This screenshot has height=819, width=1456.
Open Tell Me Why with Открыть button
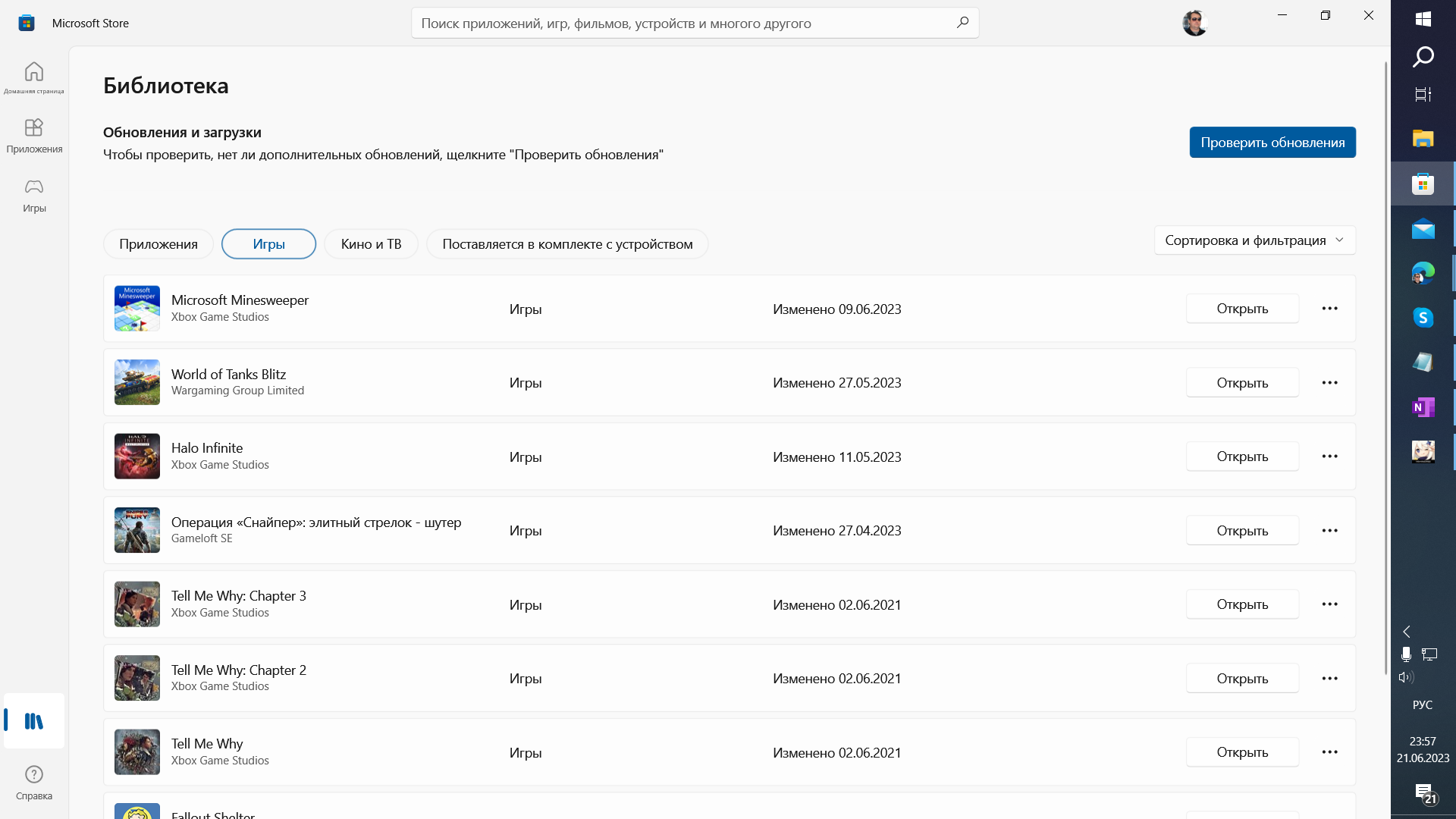coord(1242,752)
